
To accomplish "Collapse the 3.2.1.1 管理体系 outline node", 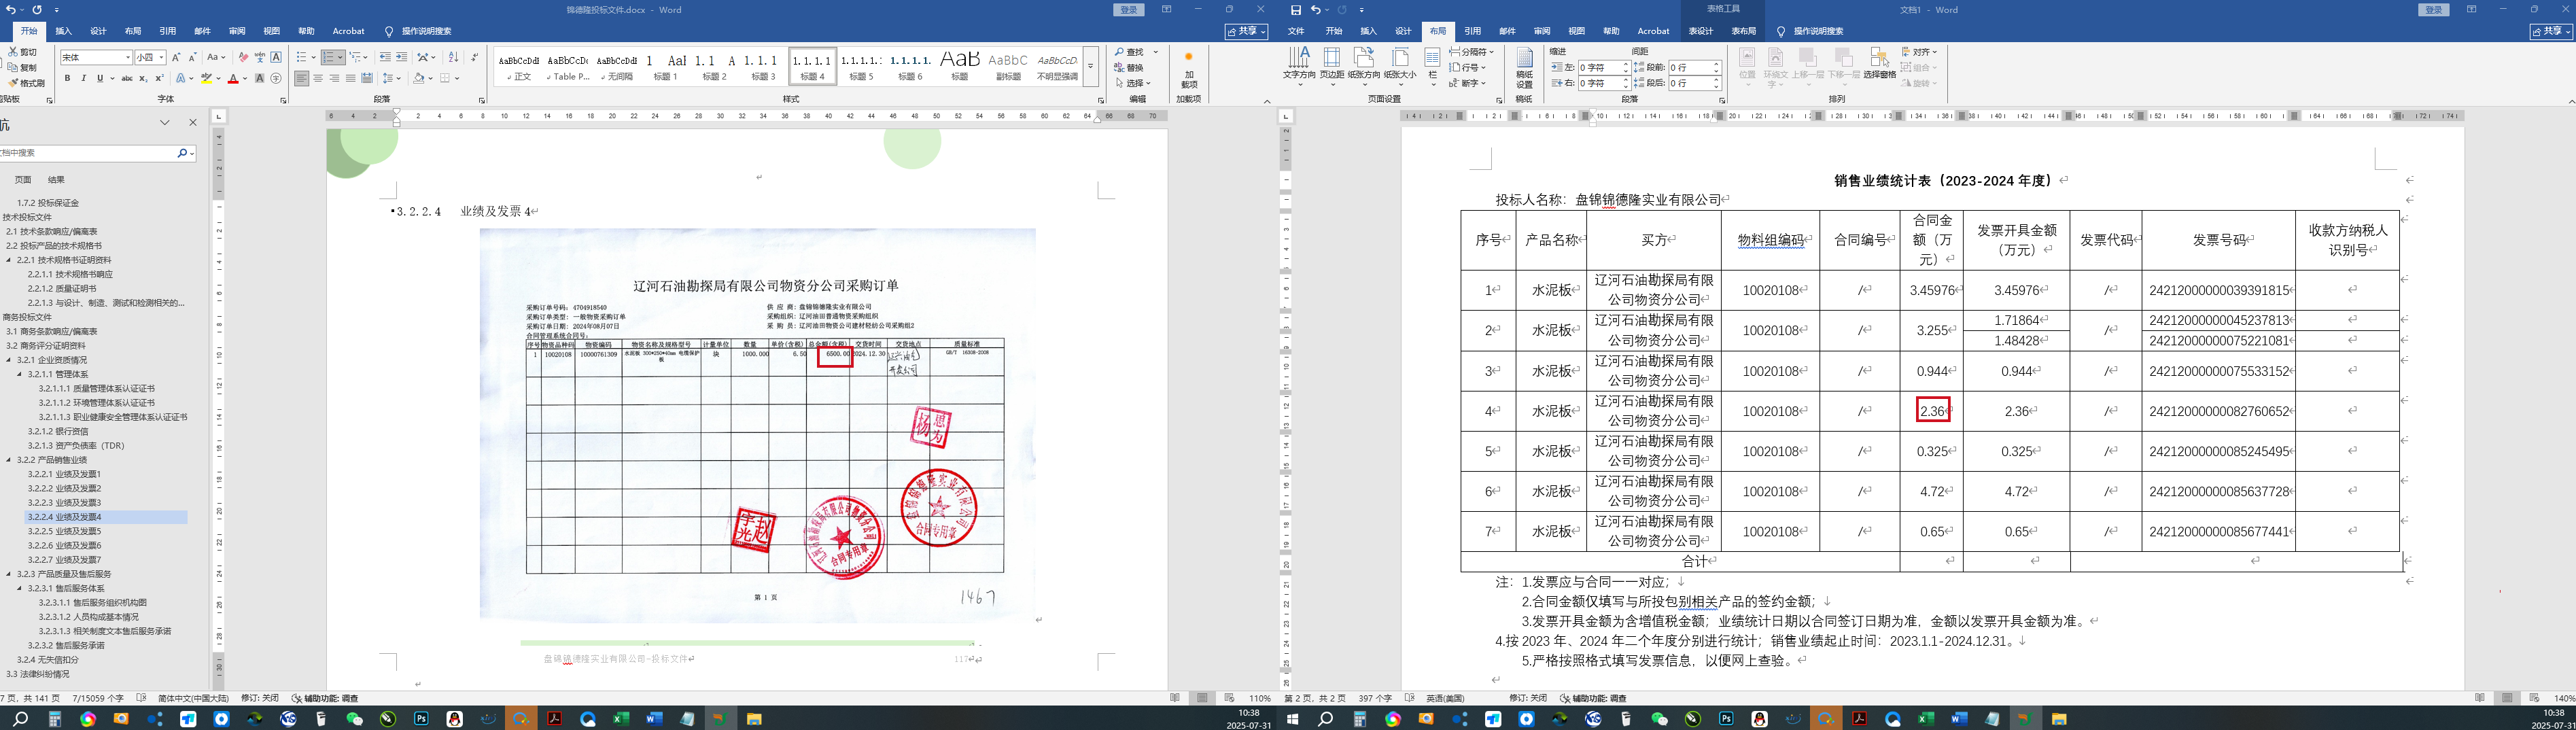I will point(20,374).
